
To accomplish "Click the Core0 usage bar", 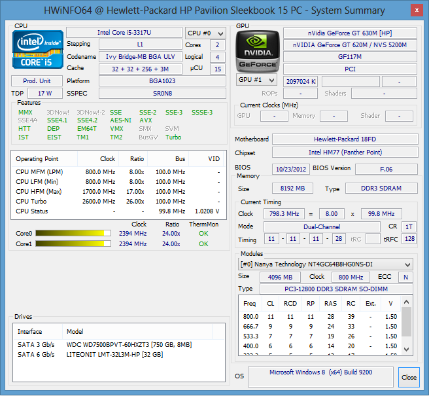I will pyautogui.click(x=73, y=233).
